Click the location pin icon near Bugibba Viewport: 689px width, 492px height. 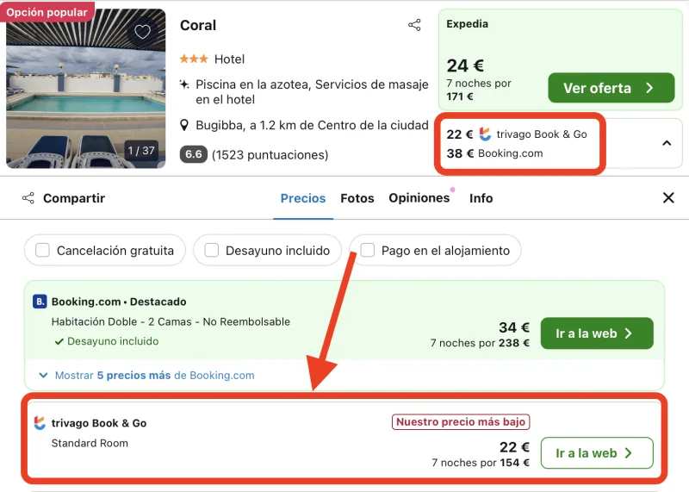(184, 125)
